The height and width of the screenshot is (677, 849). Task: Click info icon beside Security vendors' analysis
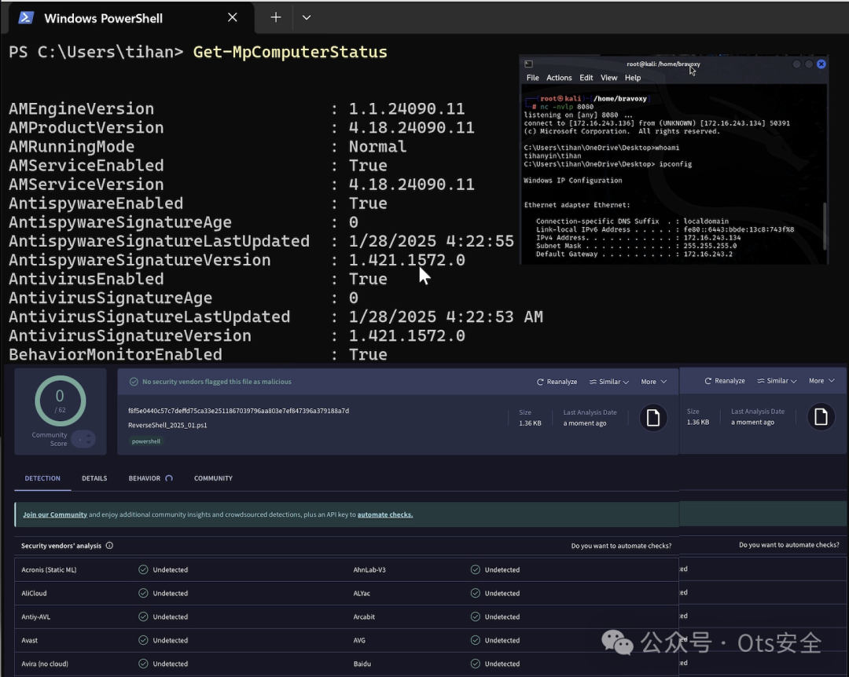[x=109, y=546]
